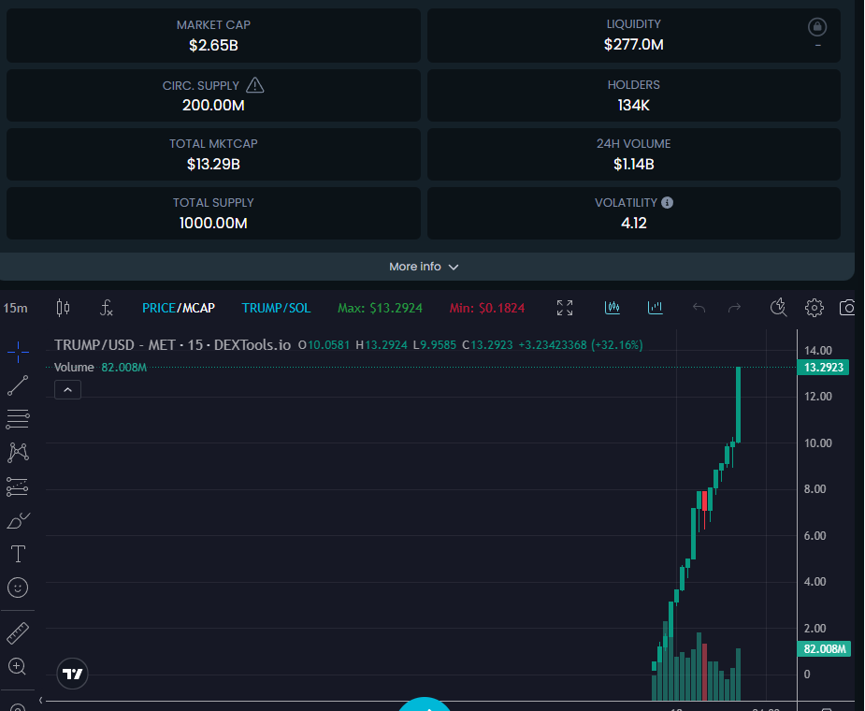Click the circulating supply warning icon
The width and height of the screenshot is (865, 711).
pyautogui.click(x=255, y=85)
